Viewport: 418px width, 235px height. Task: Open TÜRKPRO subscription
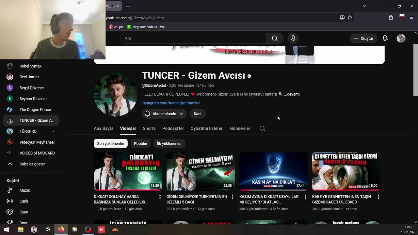(x=31, y=132)
